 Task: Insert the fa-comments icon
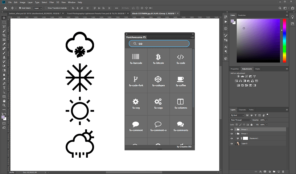[x=181, y=127]
